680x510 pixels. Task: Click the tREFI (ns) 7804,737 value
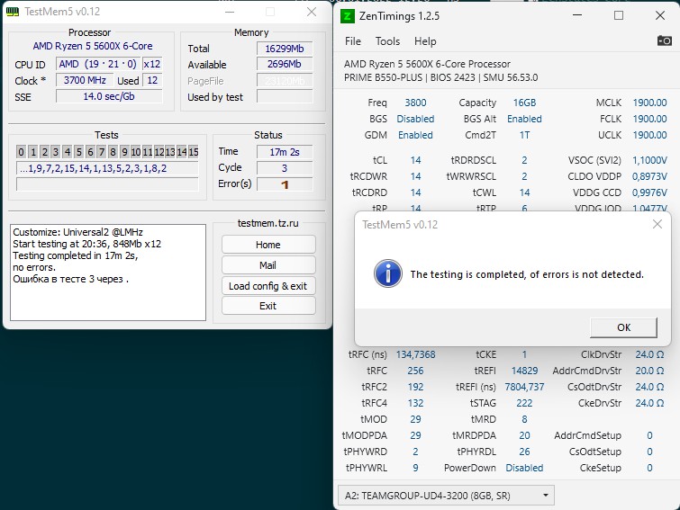pos(524,387)
